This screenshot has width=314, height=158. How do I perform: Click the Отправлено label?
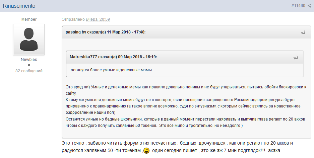click(73, 19)
